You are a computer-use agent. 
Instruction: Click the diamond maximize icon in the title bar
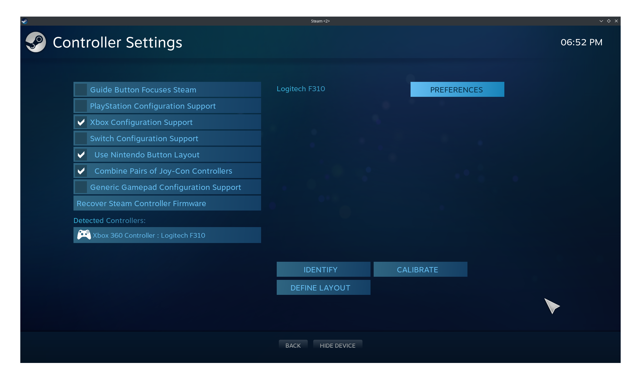[609, 21]
